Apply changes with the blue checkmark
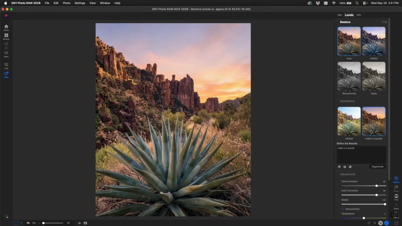The image size is (402, 226). (x=386, y=223)
